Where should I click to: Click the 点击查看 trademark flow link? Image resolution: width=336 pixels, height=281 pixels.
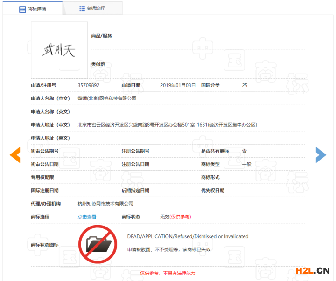click(x=87, y=217)
